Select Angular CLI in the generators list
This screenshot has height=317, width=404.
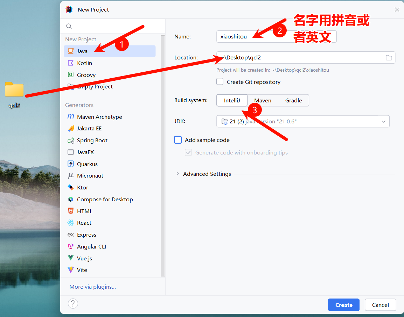point(110,246)
